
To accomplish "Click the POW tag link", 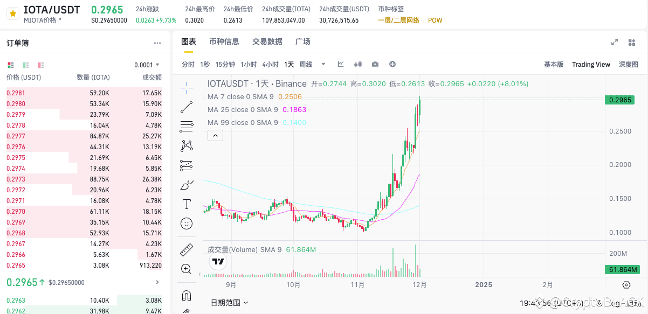I will 435,20.
